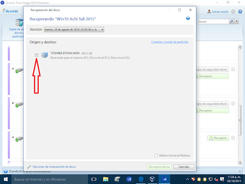Click the wrench icon beside restore options
The width and height of the screenshot is (245, 184).
coord(29,167)
